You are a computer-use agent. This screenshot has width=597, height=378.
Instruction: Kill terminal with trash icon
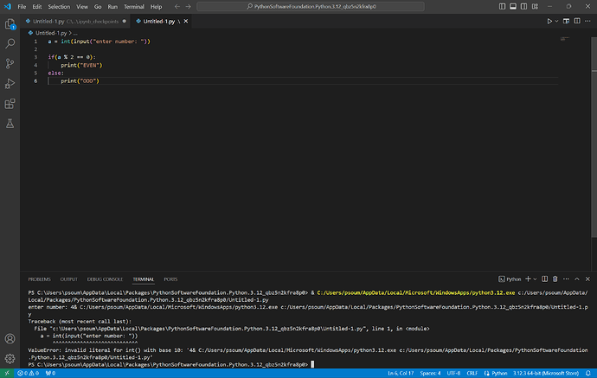(x=555, y=279)
